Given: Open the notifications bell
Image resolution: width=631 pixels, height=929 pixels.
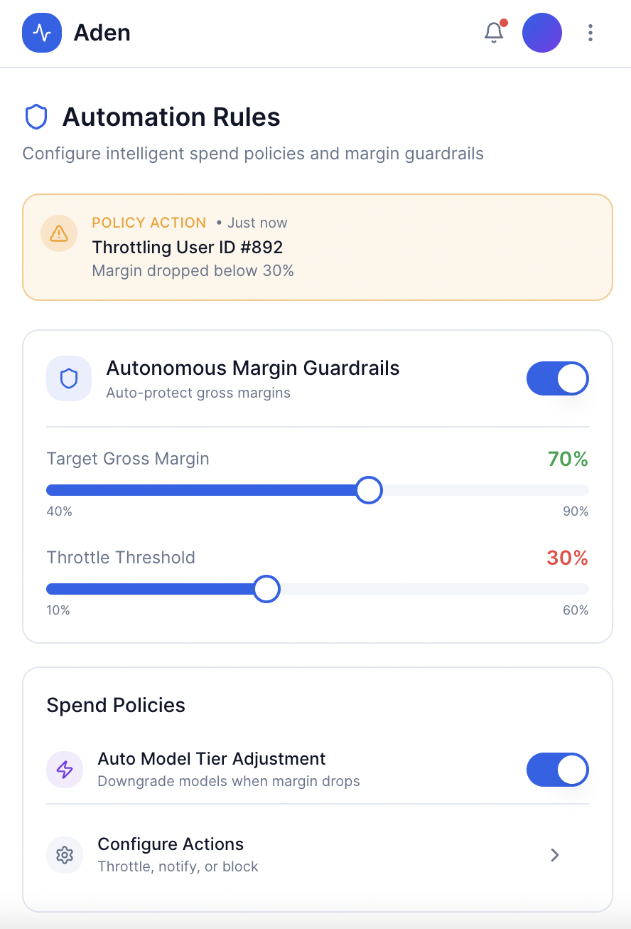Looking at the screenshot, I should 494,33.
